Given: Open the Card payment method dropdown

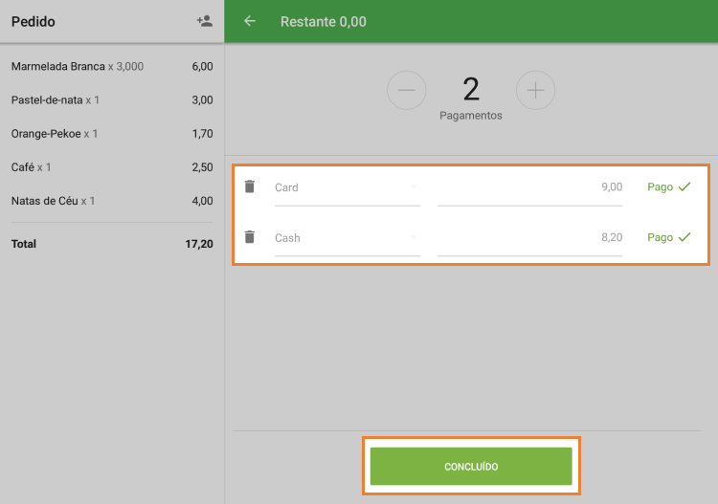Looking at the screenshot, I should point(347,187).
